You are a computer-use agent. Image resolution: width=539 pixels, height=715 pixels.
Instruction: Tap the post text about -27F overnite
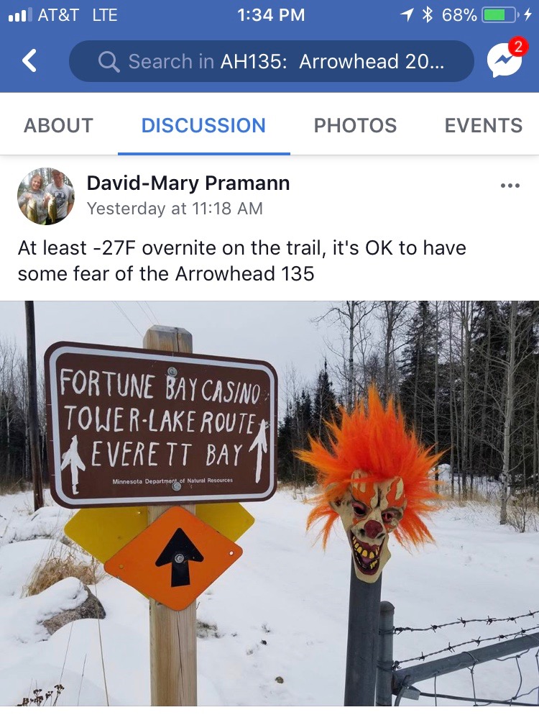point(242,261)
